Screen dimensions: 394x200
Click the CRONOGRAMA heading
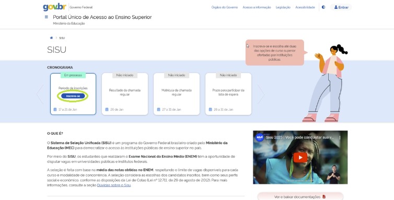pyautogui.click(x=60, y=67)
